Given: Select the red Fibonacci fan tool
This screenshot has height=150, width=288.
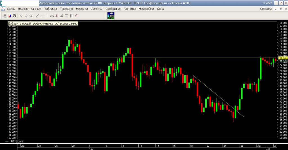Looking at the screenshot, I should pyautogui.click(x=57, y=16).
